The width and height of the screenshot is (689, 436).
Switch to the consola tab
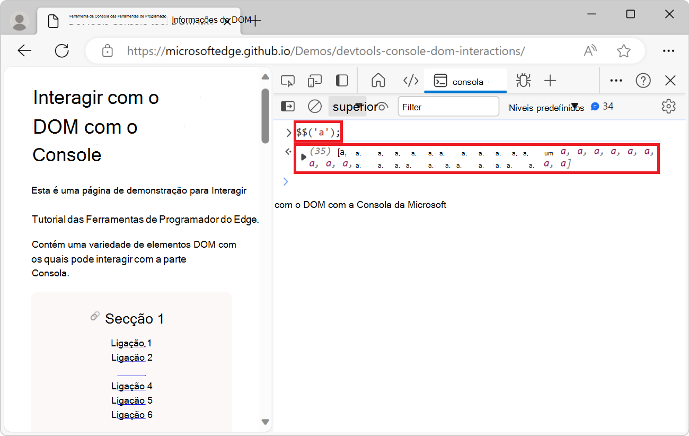click(465, 80)
